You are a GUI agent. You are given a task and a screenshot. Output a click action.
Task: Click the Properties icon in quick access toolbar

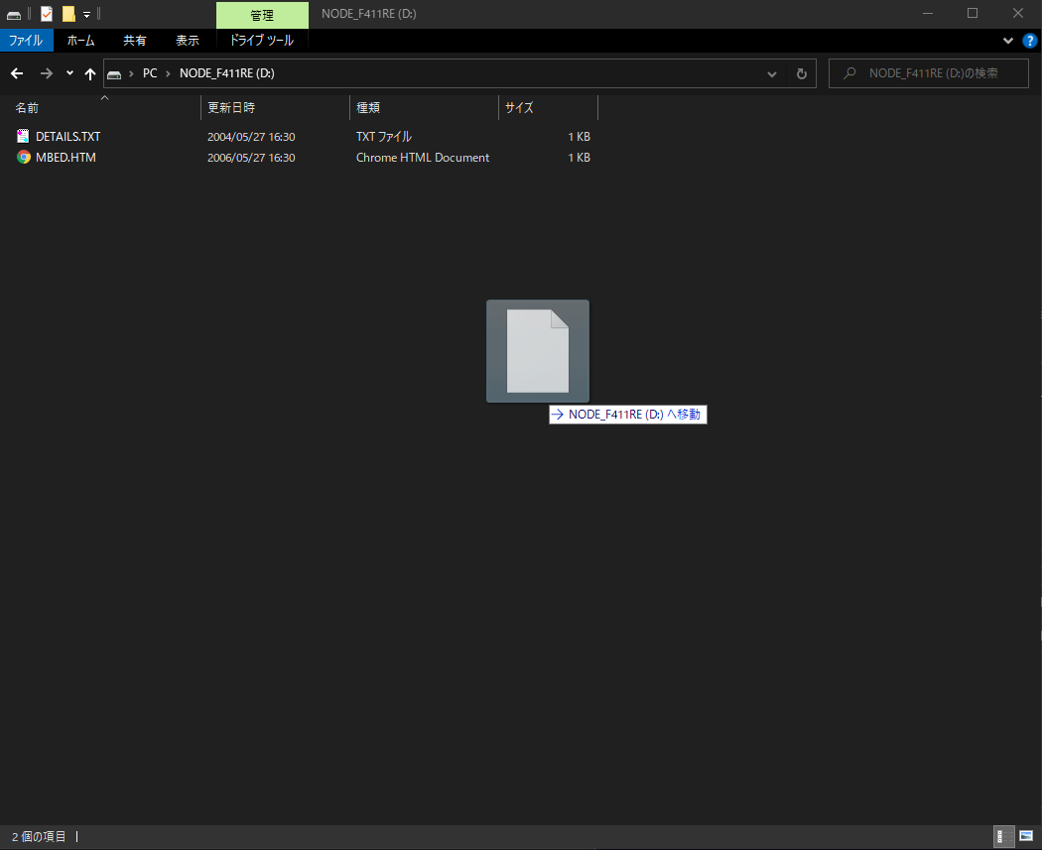(47, 14)
